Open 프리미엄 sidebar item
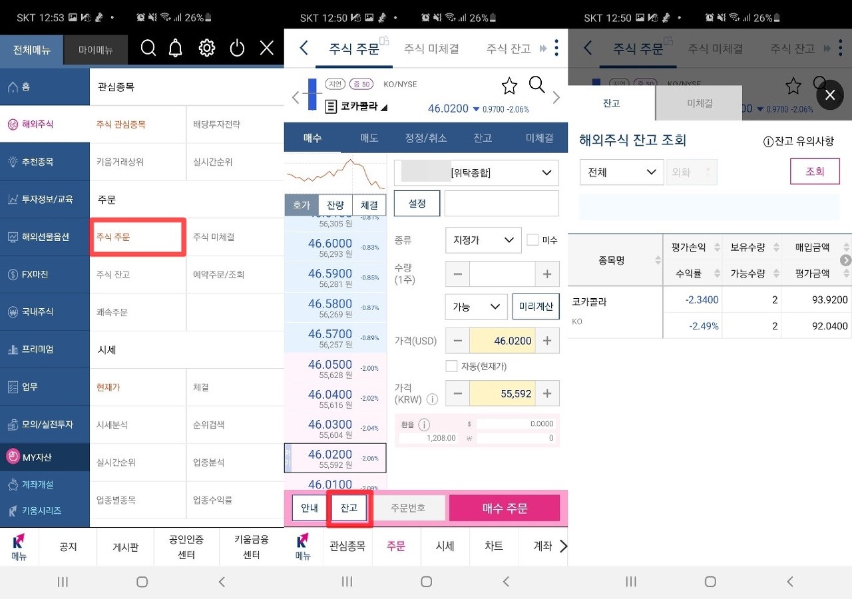 [x=45, y=349]
